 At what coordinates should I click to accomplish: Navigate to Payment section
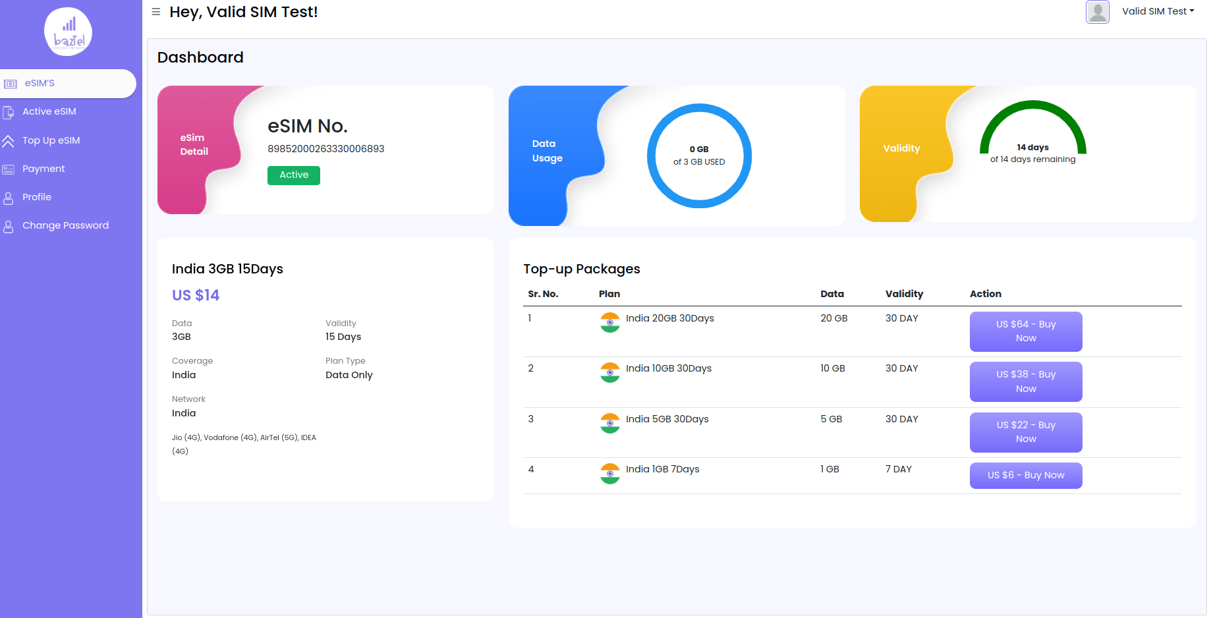click(43, 169)
